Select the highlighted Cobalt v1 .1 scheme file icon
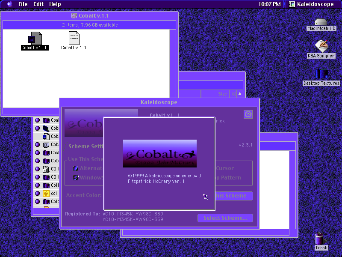This screenshot has width=342, height=257. [x=35, y=38]
